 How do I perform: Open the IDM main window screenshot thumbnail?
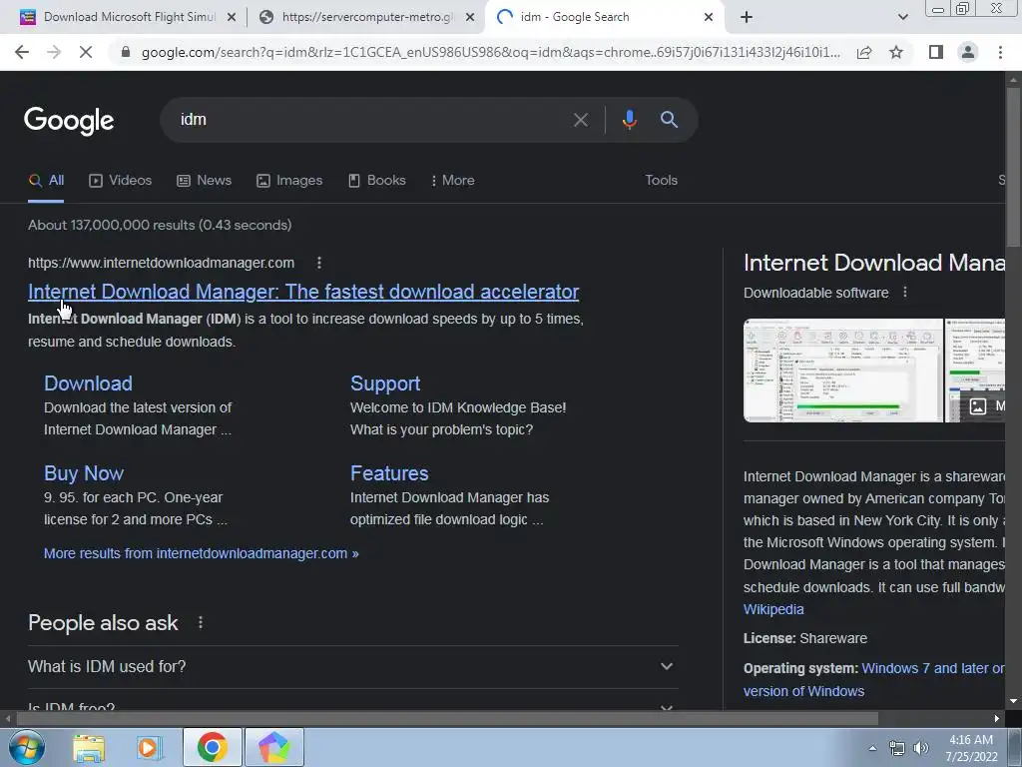click(842, 371)
